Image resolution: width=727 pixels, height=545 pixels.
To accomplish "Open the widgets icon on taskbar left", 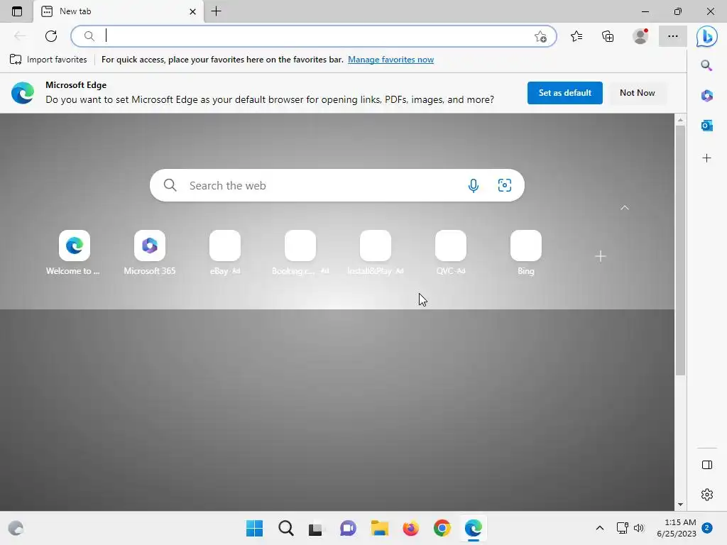I will point(16,528).
